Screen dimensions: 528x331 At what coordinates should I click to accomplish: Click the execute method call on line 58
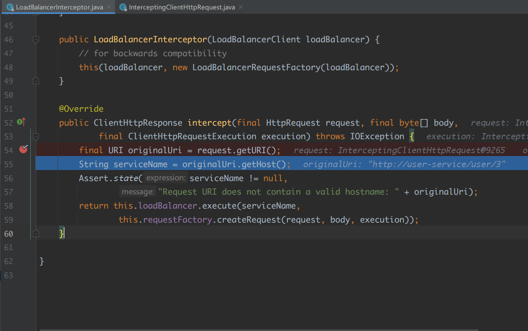coord(220,206)
